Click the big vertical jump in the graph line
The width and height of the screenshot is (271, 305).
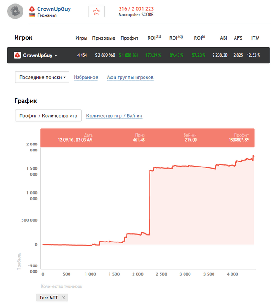tap(150, 202)
